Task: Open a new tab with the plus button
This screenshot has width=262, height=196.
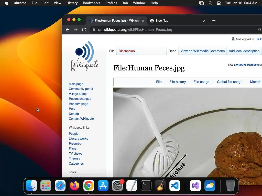Action: [x=214, y=21]
